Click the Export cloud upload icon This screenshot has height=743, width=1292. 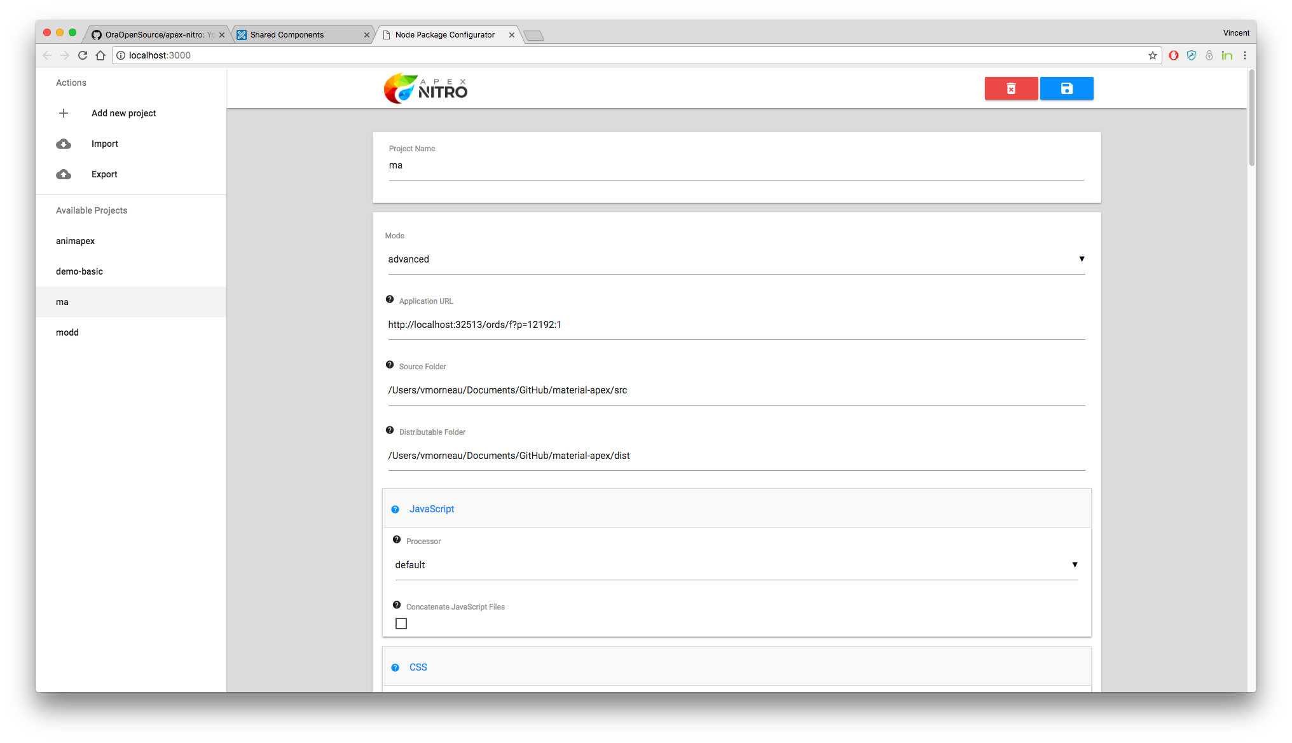click(x=64, y=174)
